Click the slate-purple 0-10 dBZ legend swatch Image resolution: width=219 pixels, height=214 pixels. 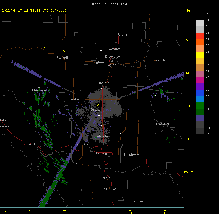pyautogui.click(x=200, y=118)
